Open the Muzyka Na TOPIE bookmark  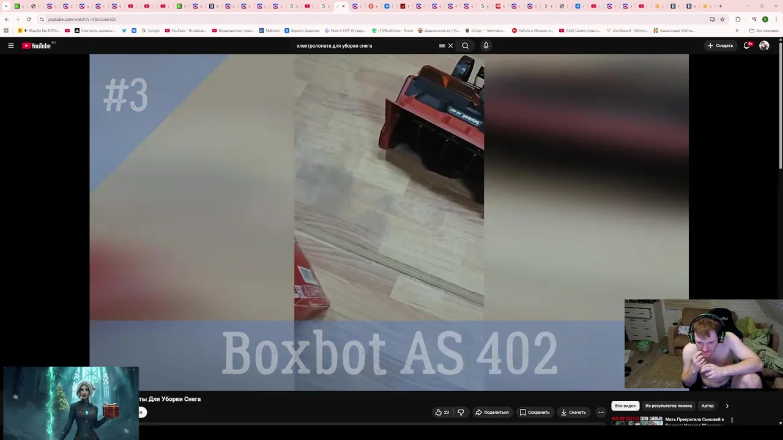(x=39, y=30)
